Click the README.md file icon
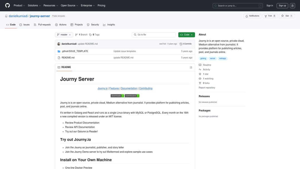 (59, 58)
